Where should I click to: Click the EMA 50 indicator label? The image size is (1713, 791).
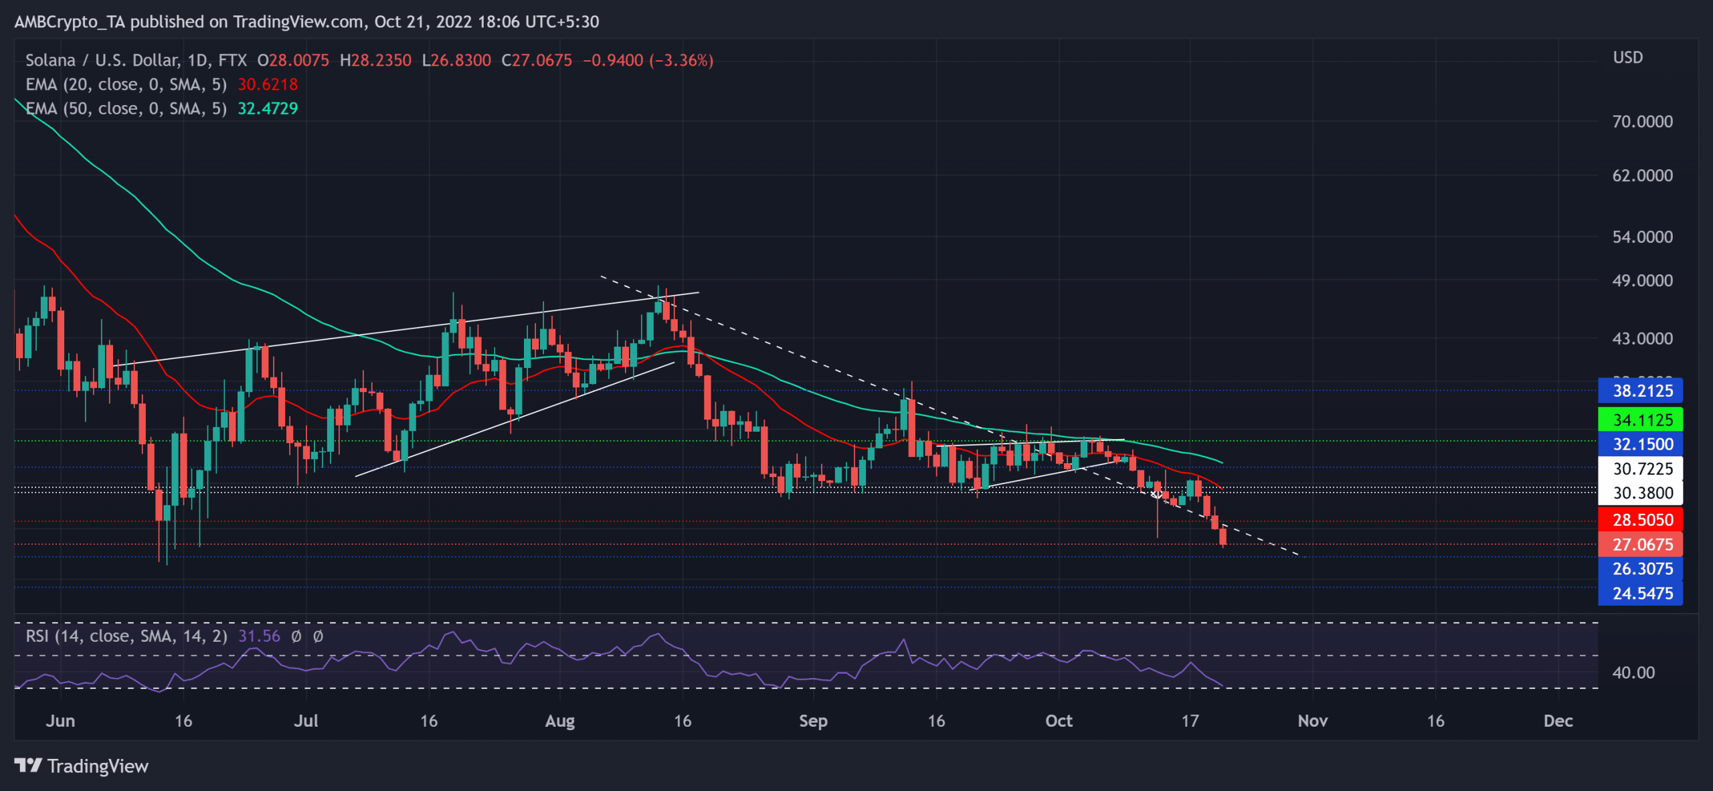[x=126, y=108]
